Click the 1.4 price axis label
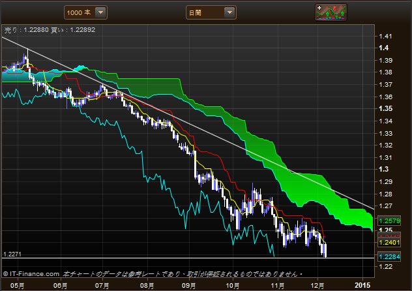This screenshot has width=412, height=291. pyautogui.click(x=383, y=48)
